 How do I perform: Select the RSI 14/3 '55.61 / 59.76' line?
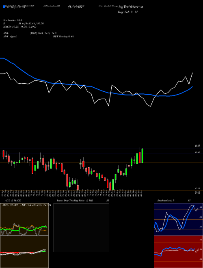[24, 24]
